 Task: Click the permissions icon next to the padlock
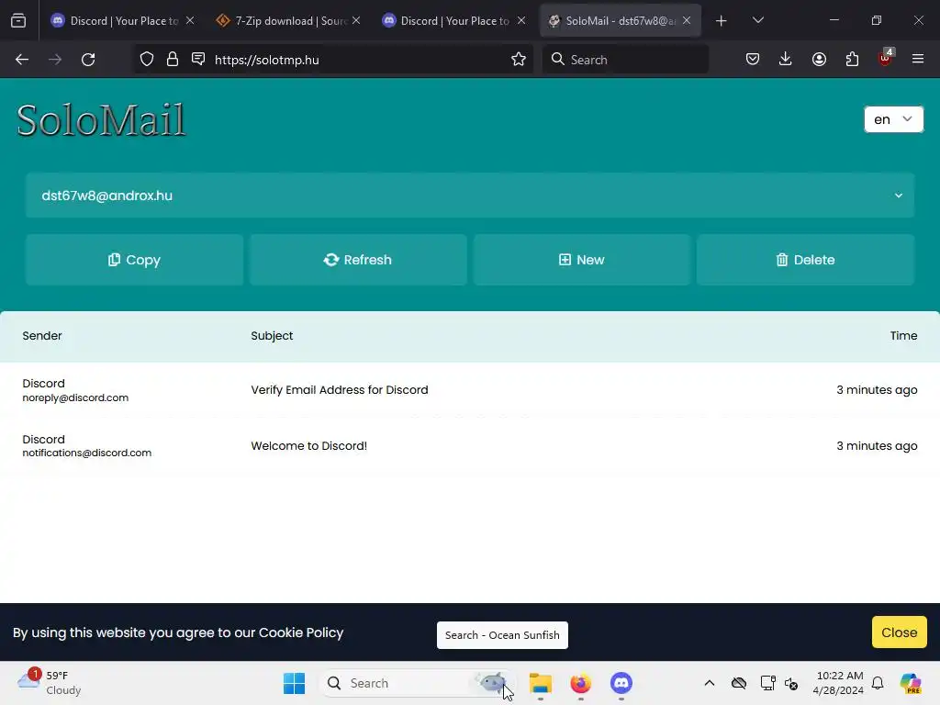198,59
